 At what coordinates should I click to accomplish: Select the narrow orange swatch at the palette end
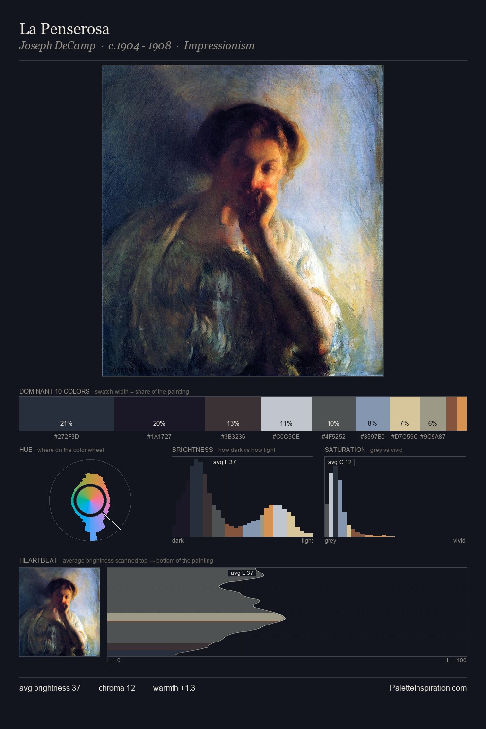(462, 414)
